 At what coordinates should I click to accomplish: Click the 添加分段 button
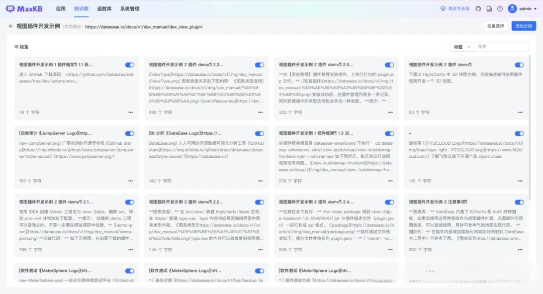(x=523, y=26)
